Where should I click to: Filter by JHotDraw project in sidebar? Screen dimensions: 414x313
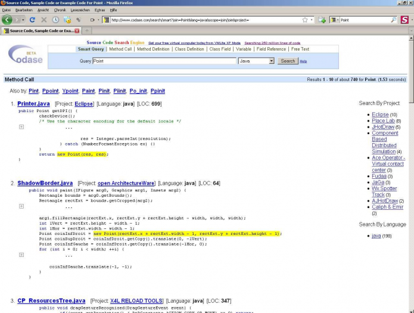383,127
